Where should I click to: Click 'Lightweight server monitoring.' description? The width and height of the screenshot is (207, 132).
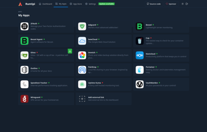tap(159, 27)
